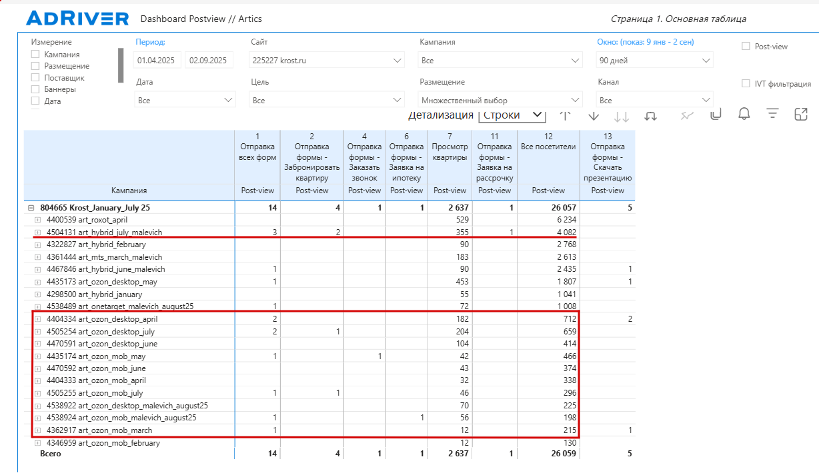Click the Кампания column header

point(129,191)
